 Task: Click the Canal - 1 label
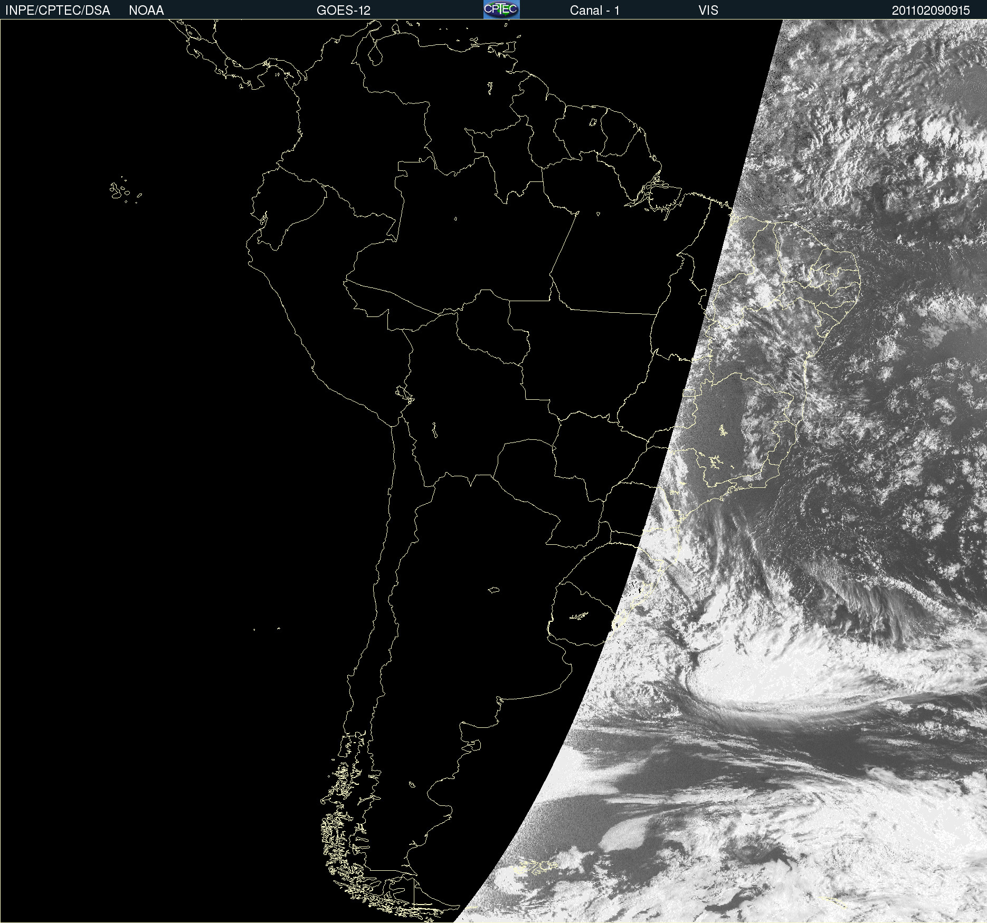click(595, 11)
